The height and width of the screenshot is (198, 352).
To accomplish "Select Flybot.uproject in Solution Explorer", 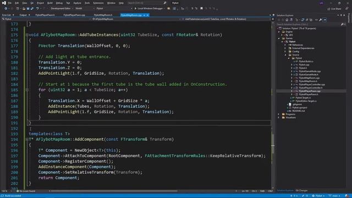I will [x=300, y=108].
